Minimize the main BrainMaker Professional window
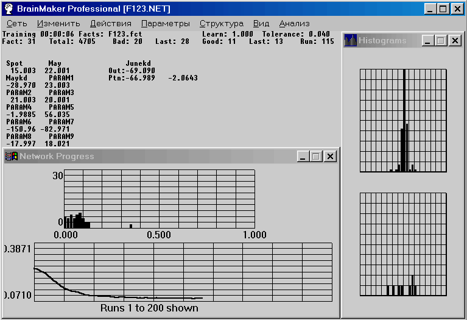467x320 pixels. tap(430, 9)
